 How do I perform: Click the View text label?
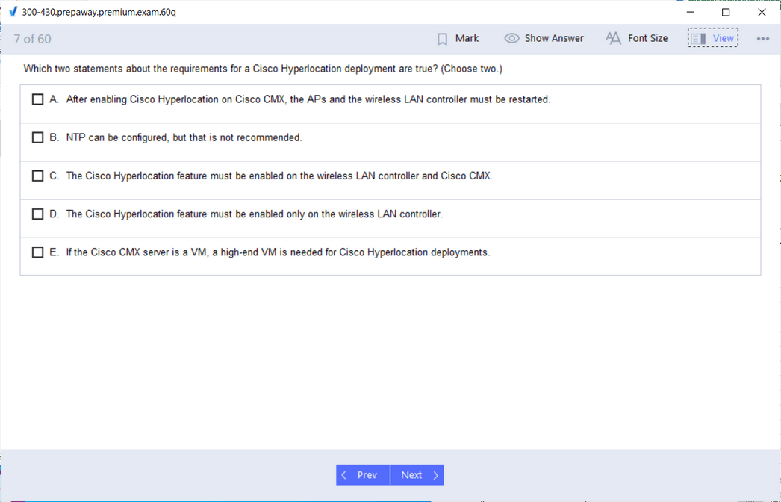tap(724, 38)
